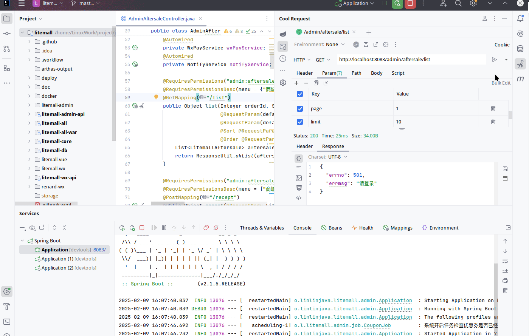529x336 pixels.
Task: Open the Mappings tab in Services
Action: (397, 228)
